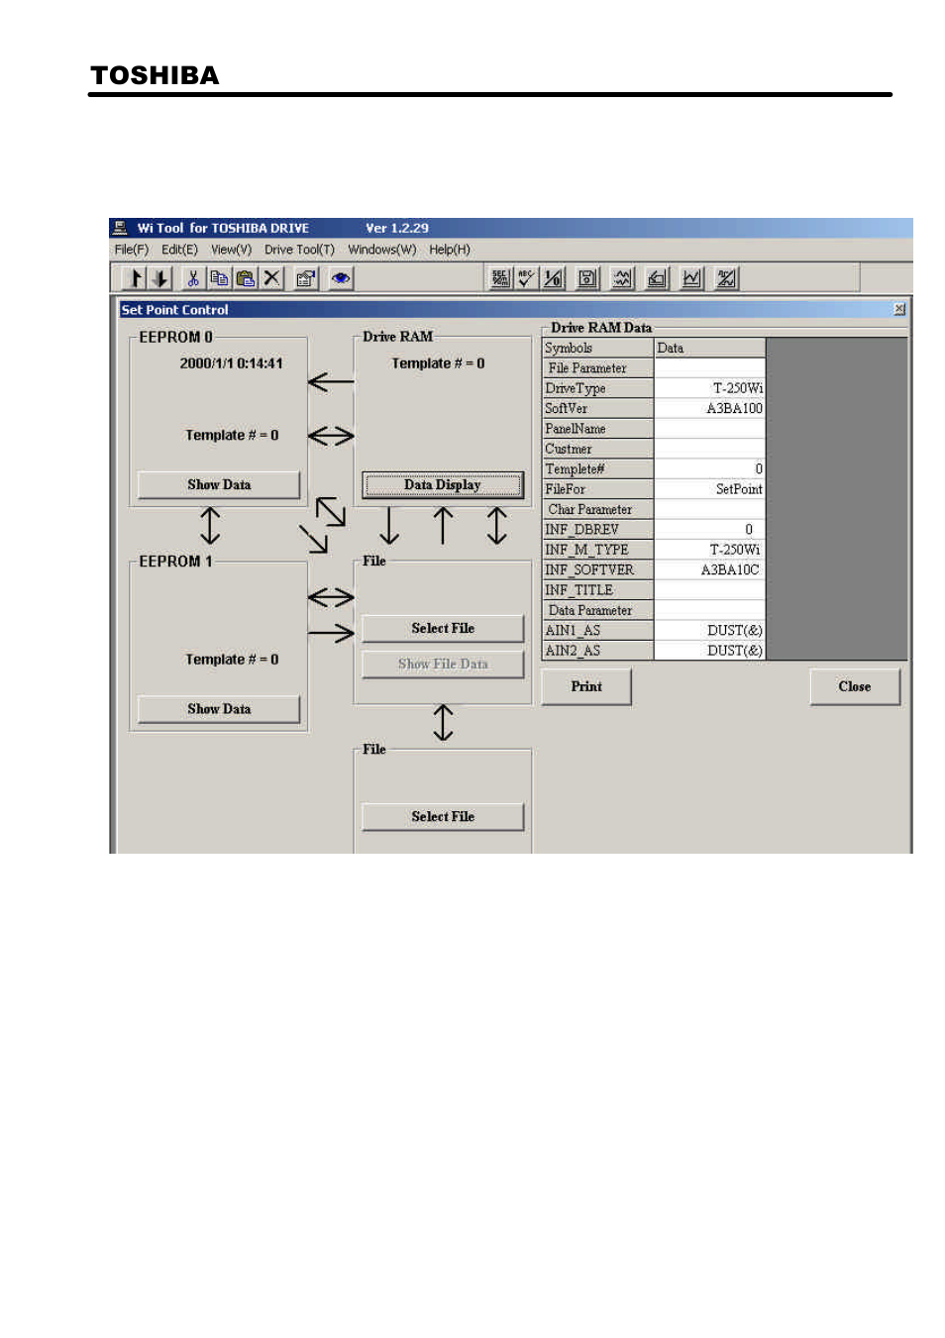Open the Drive Tool(T) menu
Screen dimensions: 945x1338
(x=299, y=250)
